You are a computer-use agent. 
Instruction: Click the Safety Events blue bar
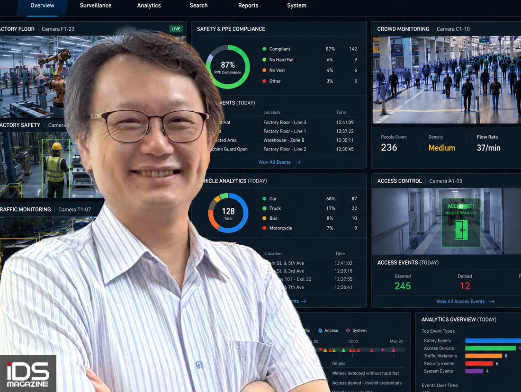click(x=493, y=340)
